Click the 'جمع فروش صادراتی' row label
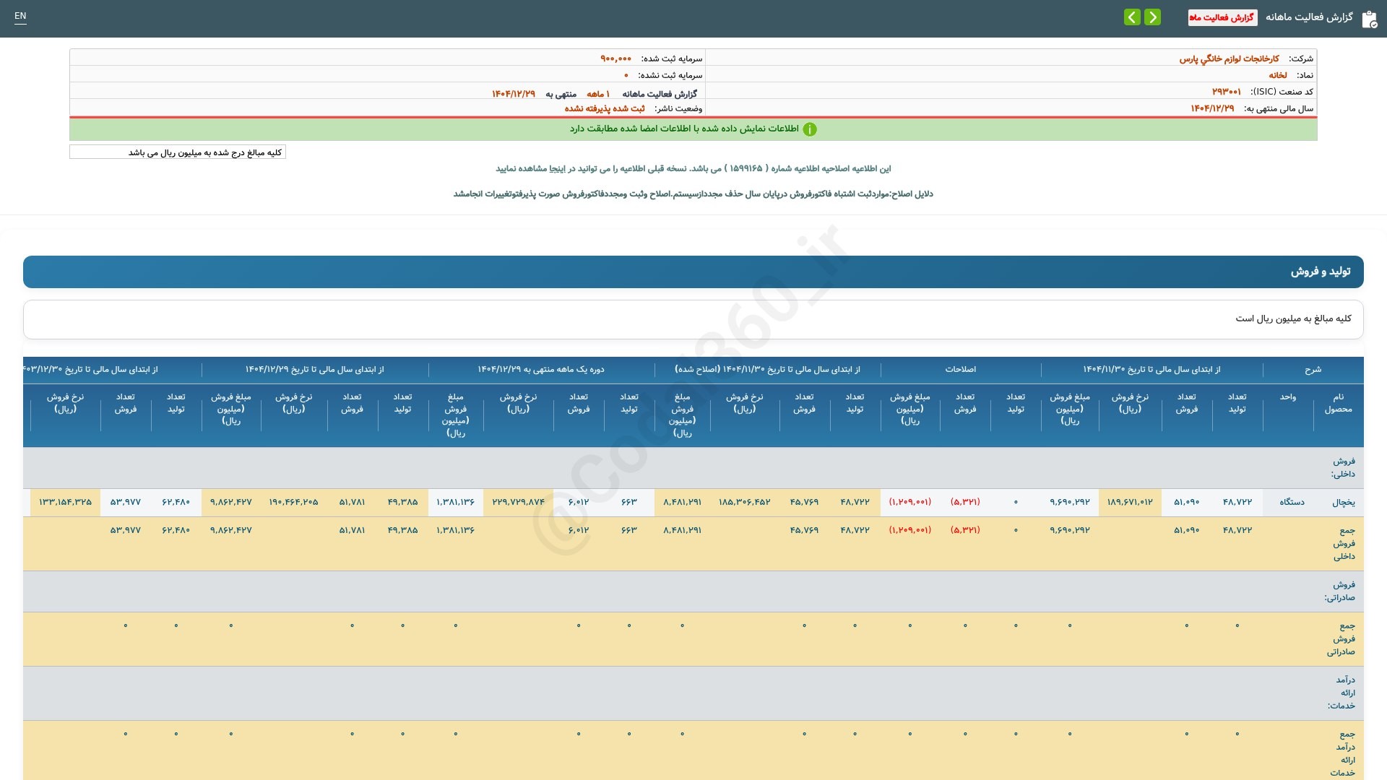This screenshot has width=1387, height=780. (x=1341, y=638)
